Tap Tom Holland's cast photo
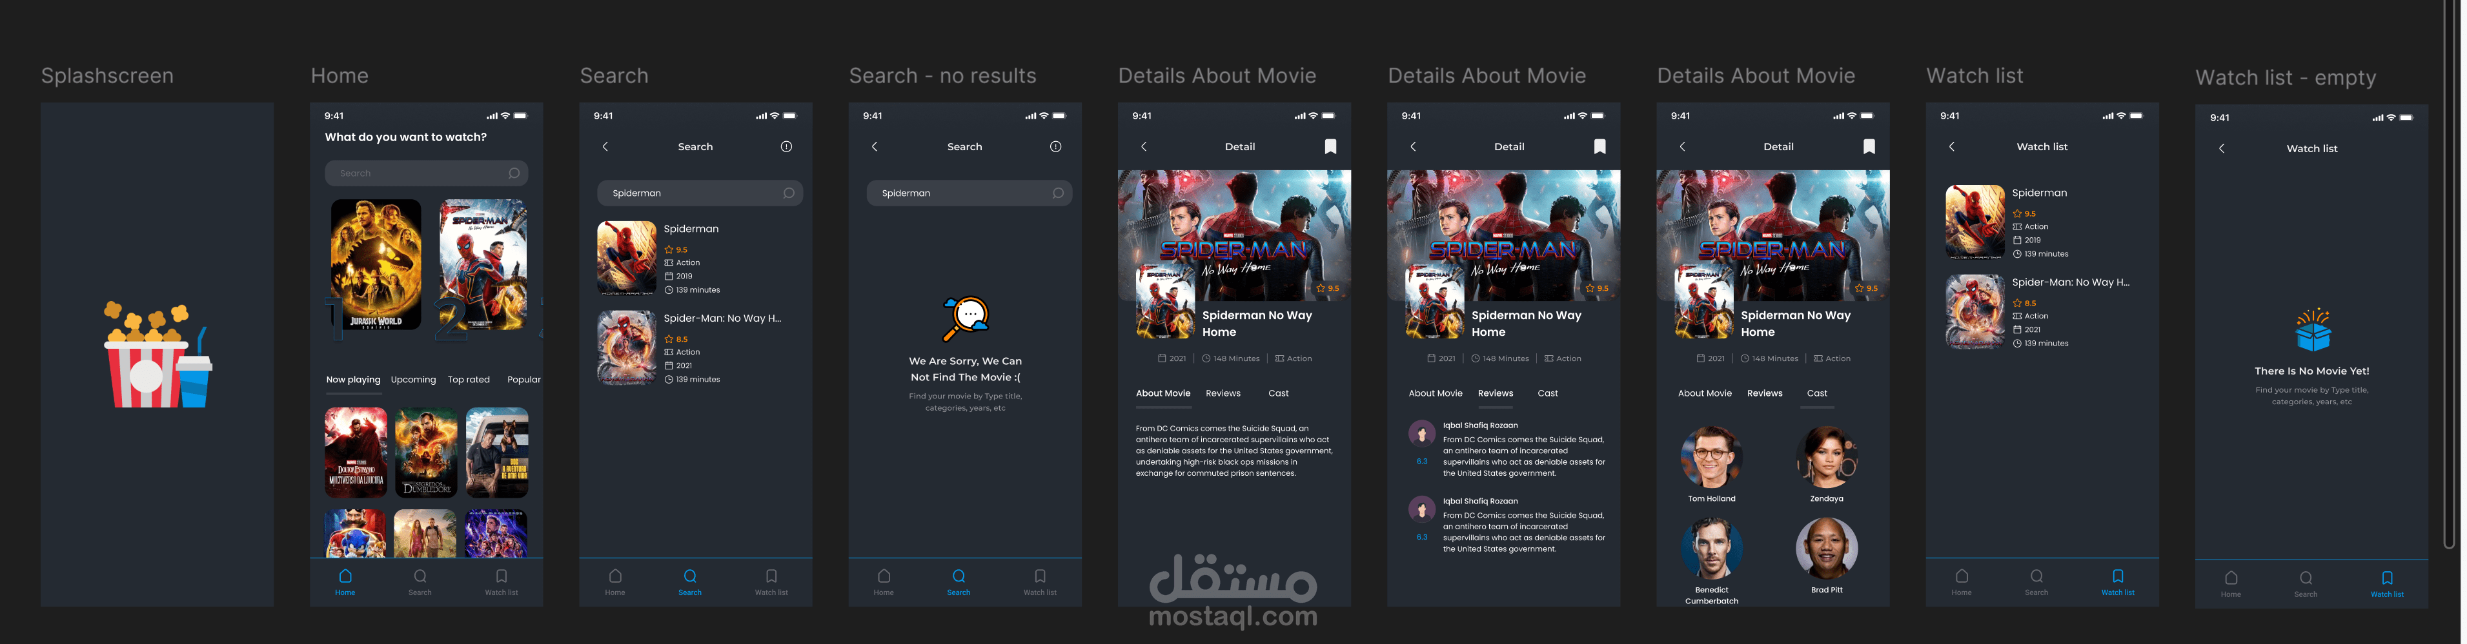This screenshot has height=644, width=2467. (x=1711, y=458)
